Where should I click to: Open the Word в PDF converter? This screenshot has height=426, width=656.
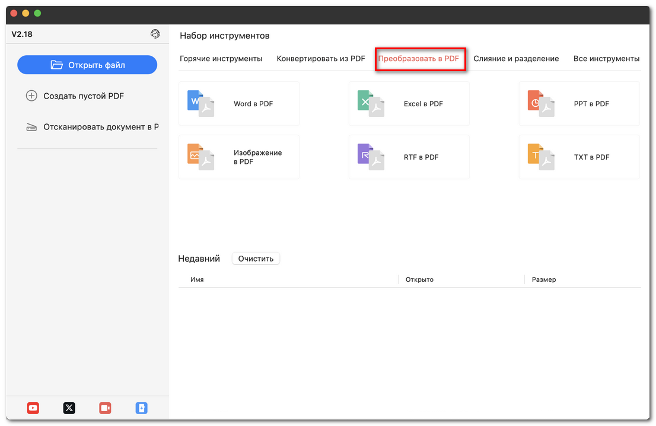pos(238,103)
